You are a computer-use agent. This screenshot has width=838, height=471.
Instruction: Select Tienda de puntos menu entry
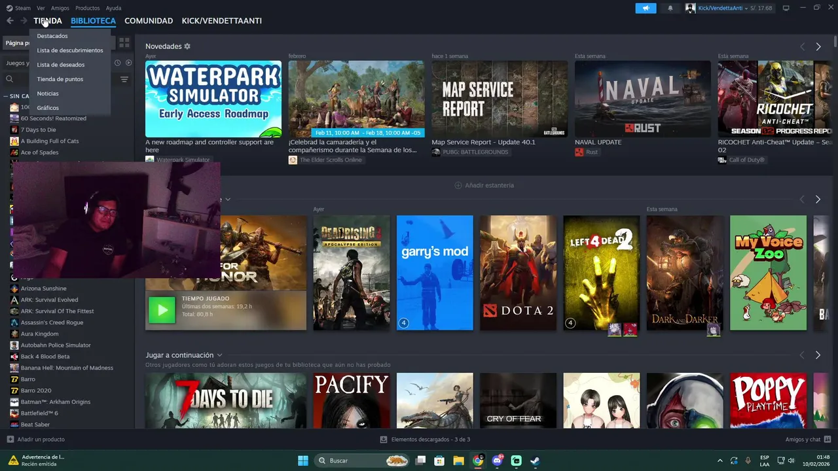coord(60,79)
